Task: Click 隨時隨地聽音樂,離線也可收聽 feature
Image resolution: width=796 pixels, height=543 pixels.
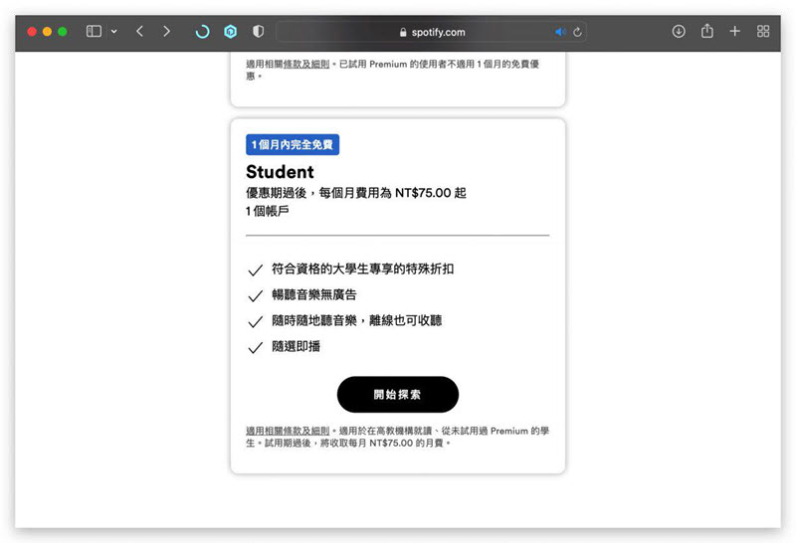Action: pos(357,320)
